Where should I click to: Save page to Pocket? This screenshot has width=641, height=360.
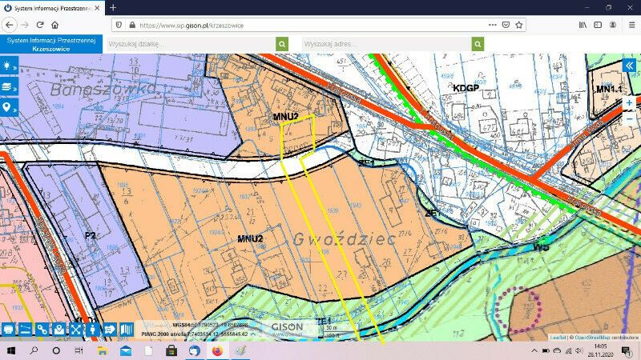point(506,25)
